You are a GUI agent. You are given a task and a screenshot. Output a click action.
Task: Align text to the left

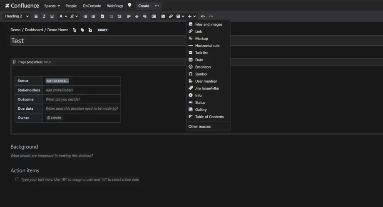[x=129, y=16]
